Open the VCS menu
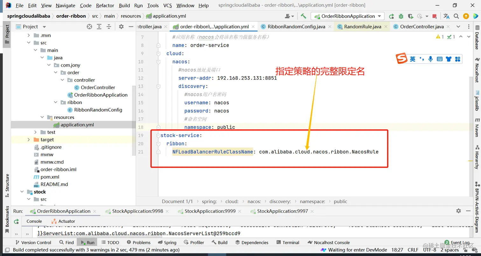The width and height of the screenshot is (481, 256). 168,5
